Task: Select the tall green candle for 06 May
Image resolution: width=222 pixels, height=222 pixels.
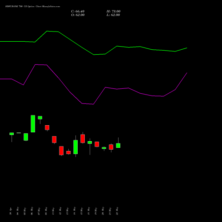Action: [x=33, y=123]
